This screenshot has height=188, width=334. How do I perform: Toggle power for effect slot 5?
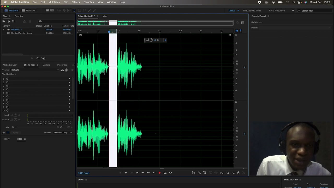[x=7, y=93]
